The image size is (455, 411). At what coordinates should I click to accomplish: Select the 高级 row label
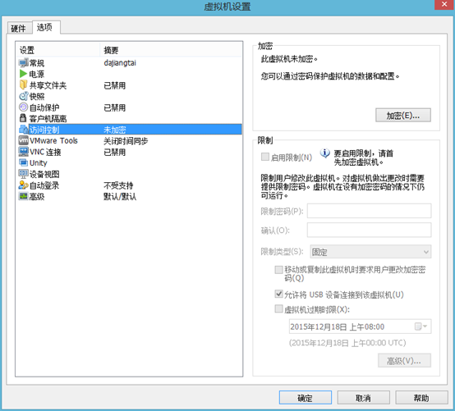tap(37, 197)
